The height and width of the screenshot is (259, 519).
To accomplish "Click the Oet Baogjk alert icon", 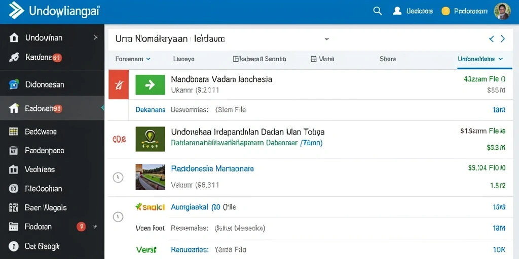I will [x=14, y=246].
